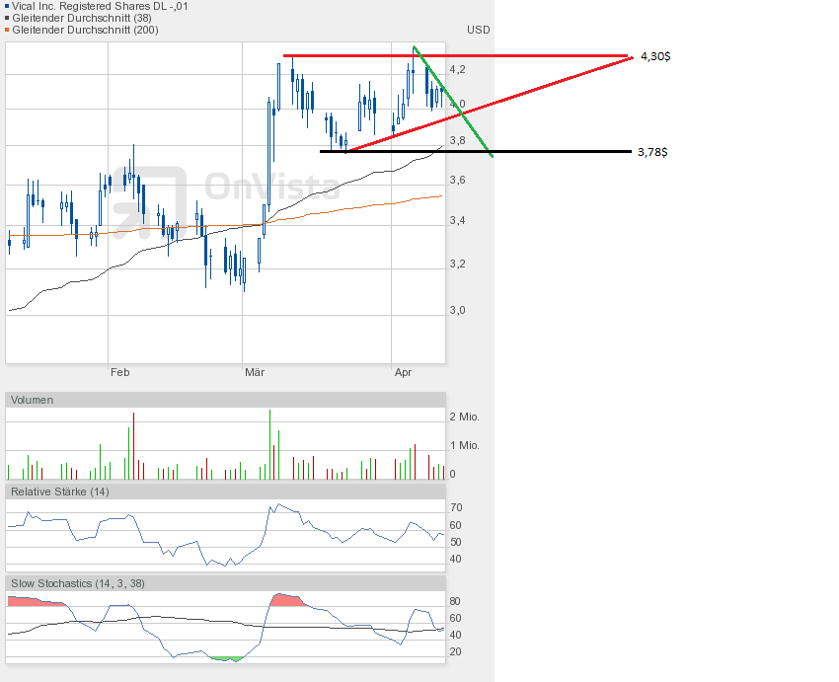Click the Vical Inc. Registered Shares legend text

[101, 6]
